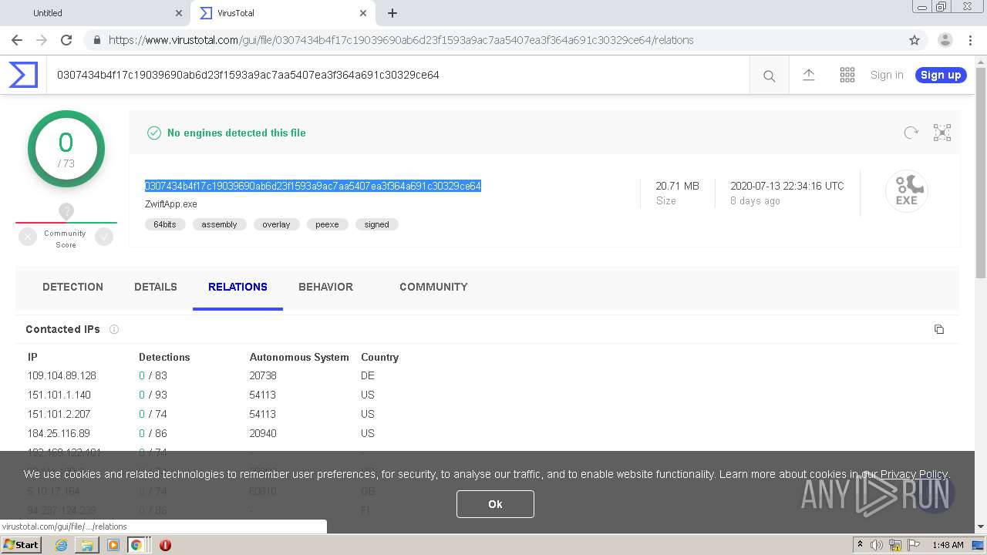Open the apps grid icon

point(847,75)
